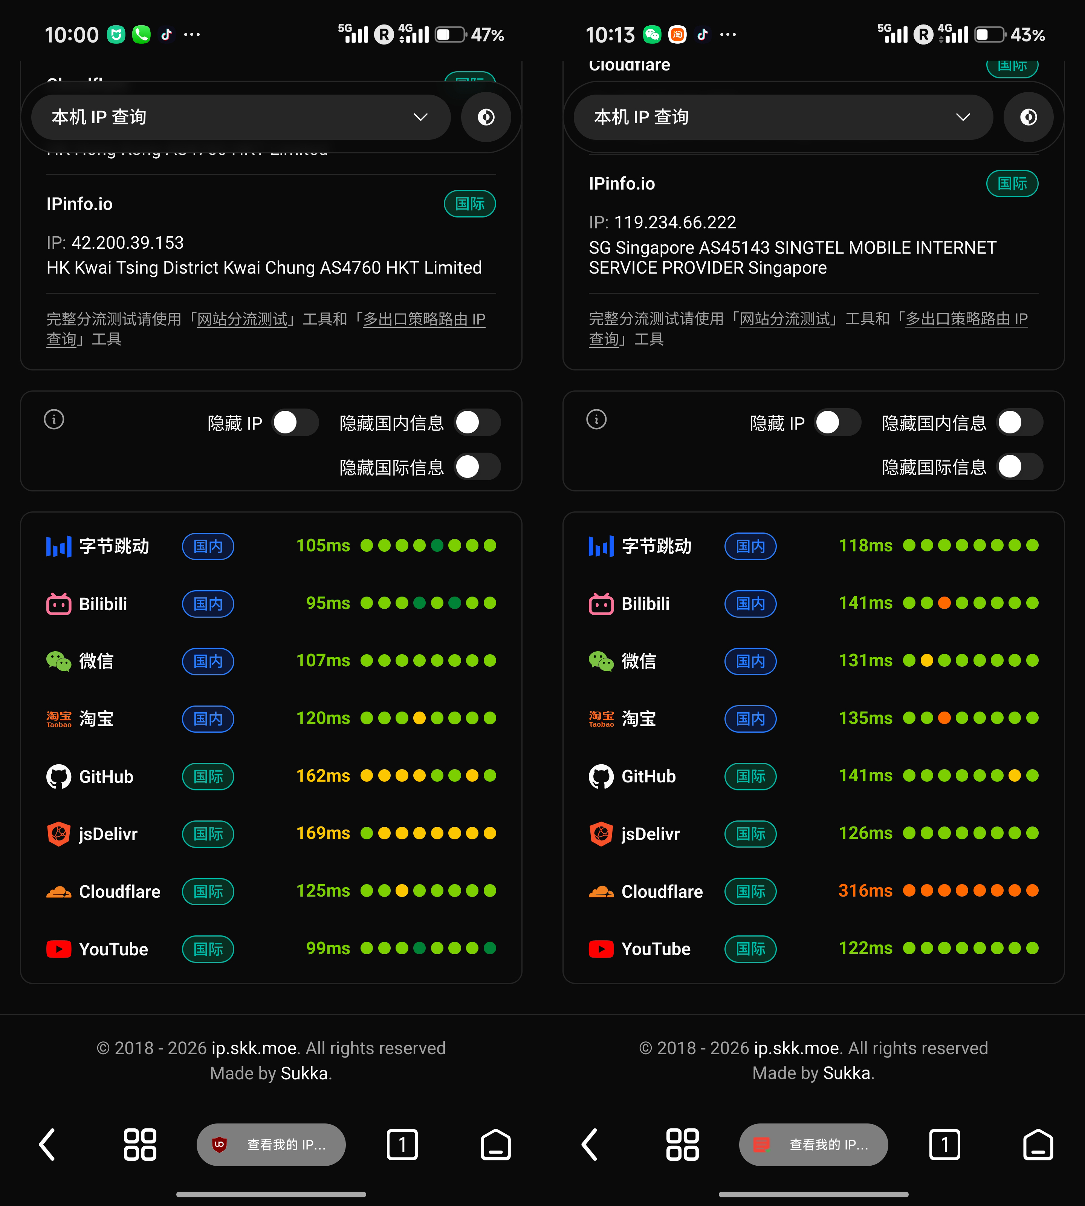Open grid menu icon in right browser bar
The image size is (1085, 1206).
pyautogui.click(x=682, y=1144)
